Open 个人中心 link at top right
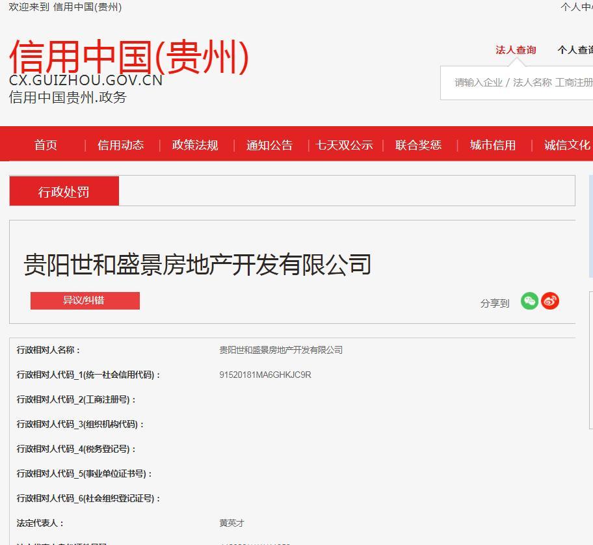The width and height of the screenshot is (593, 545). [x=576, y=7]
